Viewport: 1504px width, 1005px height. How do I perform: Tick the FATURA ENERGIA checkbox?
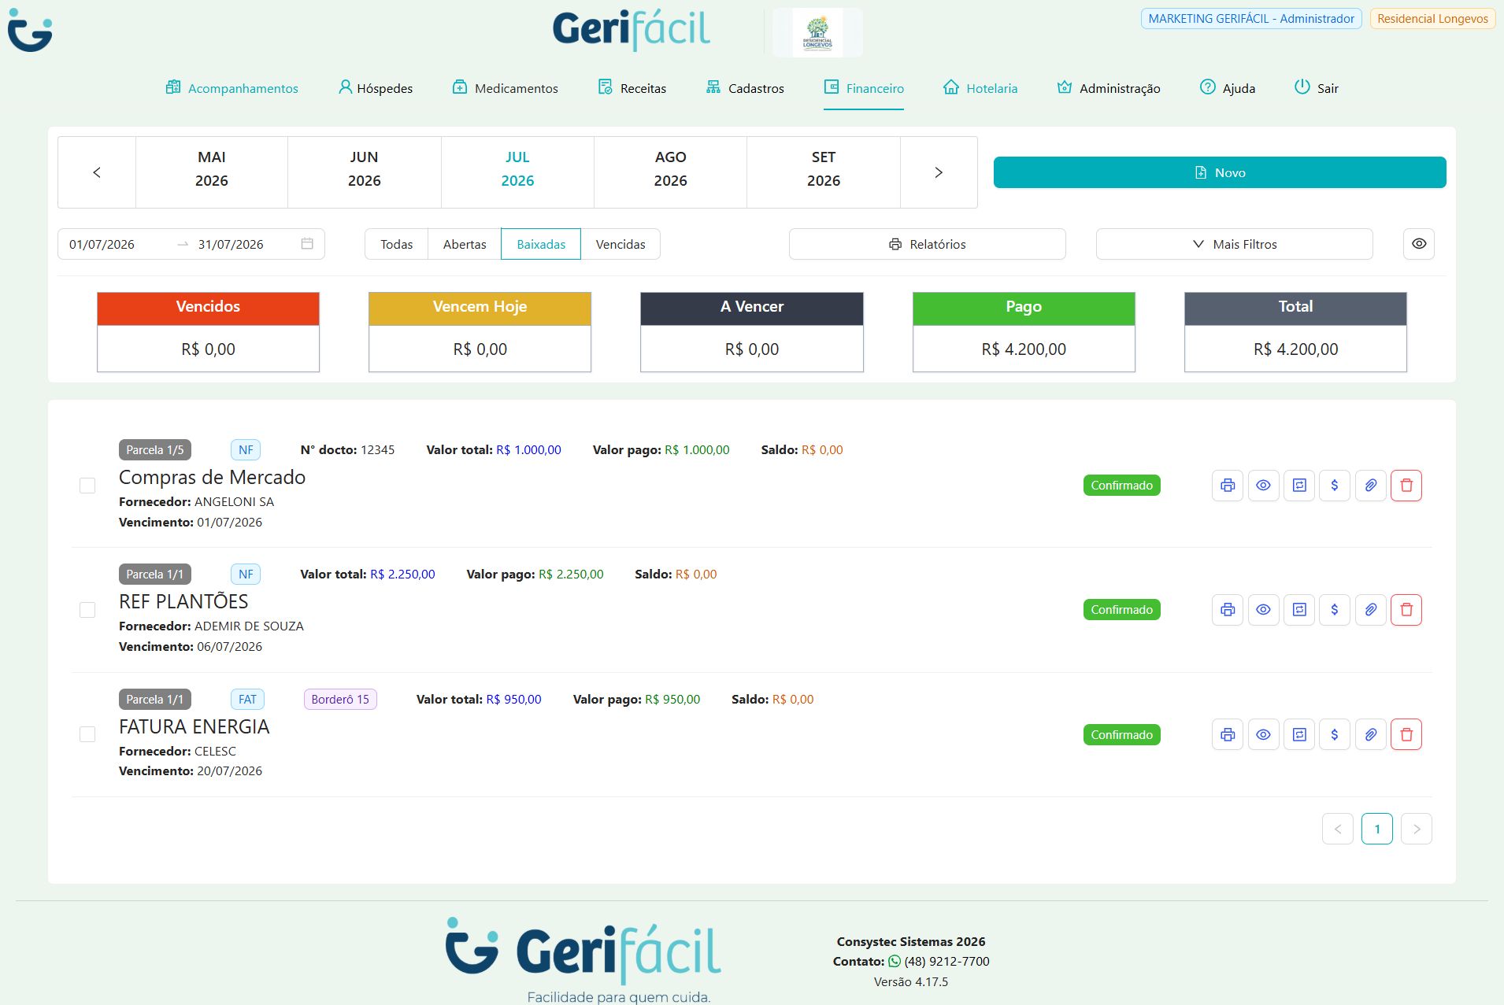tap(87, 734)
